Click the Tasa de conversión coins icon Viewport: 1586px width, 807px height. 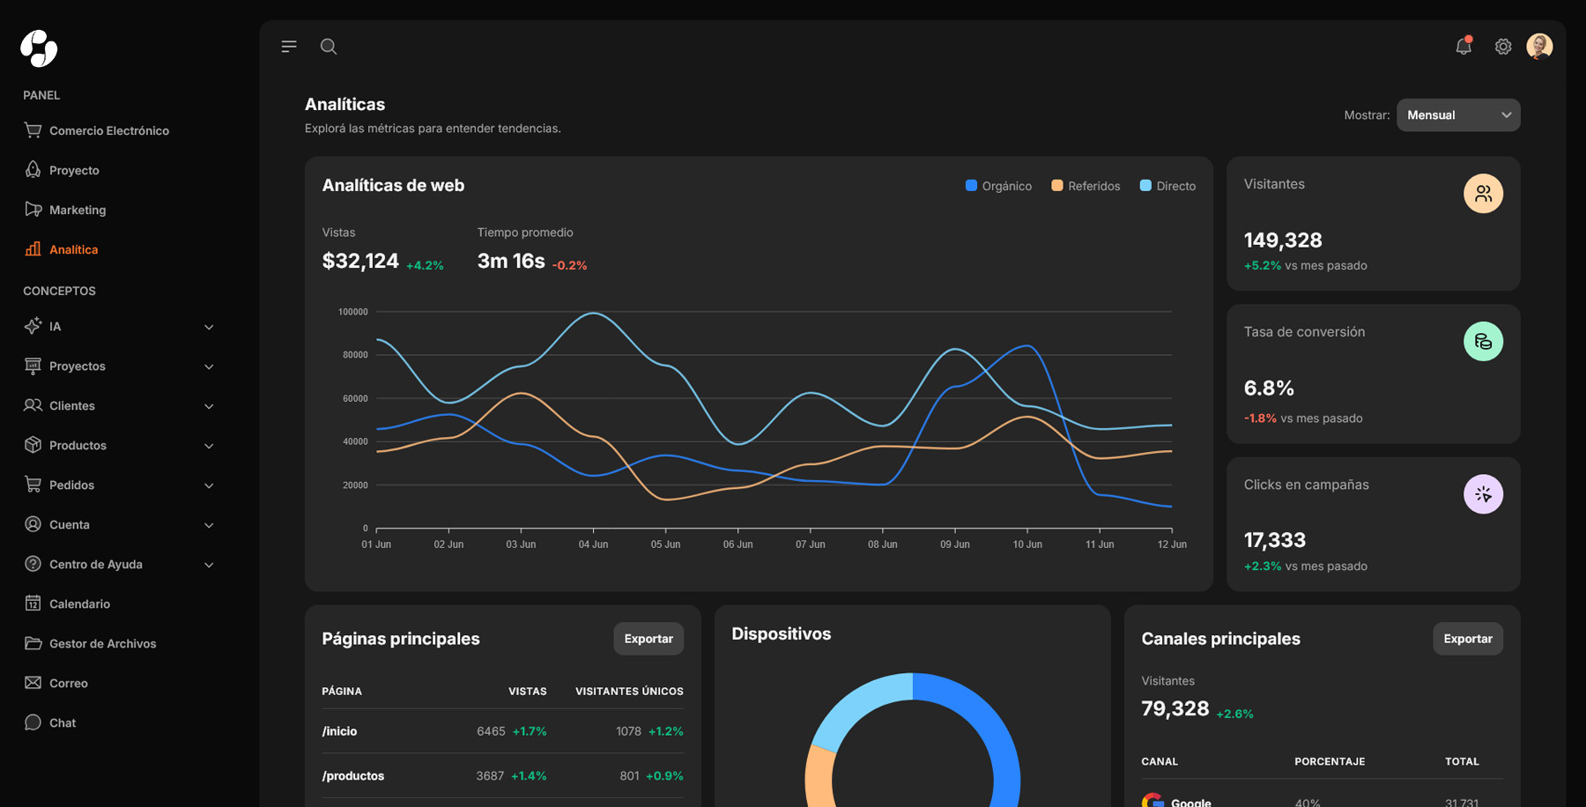click(x=1483, y=342)
